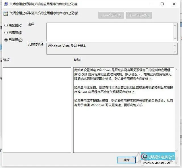The image size is (182, 168).
Task: Click the policy setting icon beside heading
Action: 6,13
